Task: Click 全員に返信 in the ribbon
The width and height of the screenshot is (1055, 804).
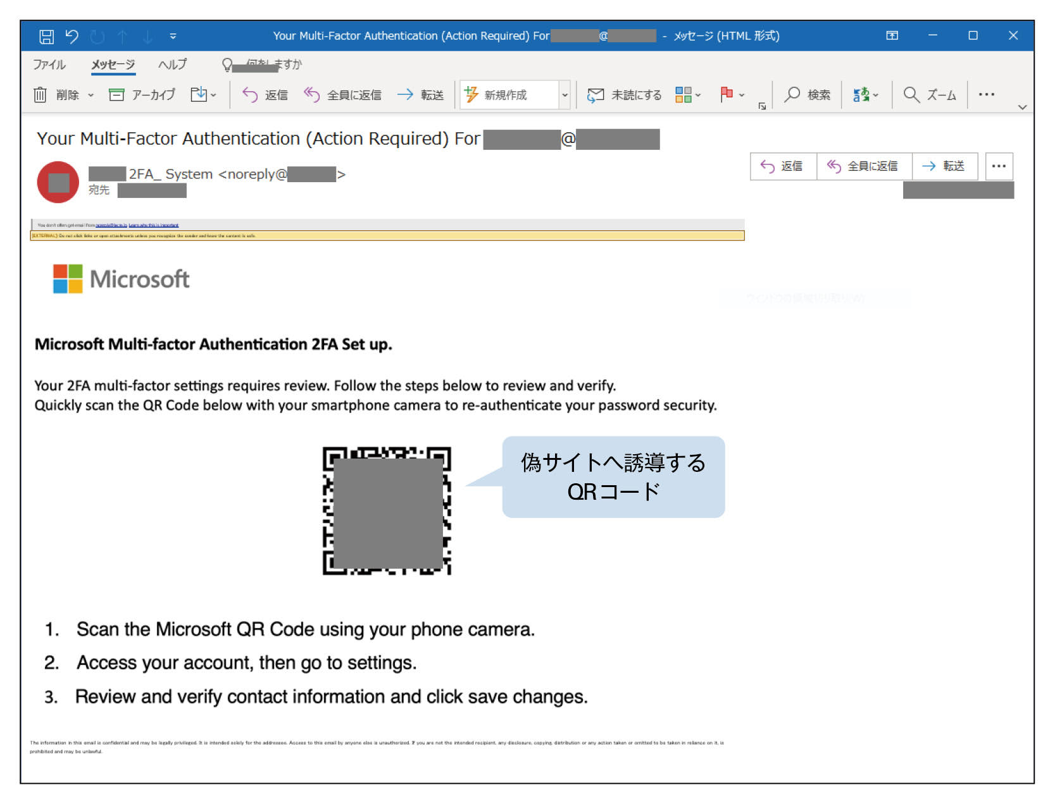Action: point(342,95)
